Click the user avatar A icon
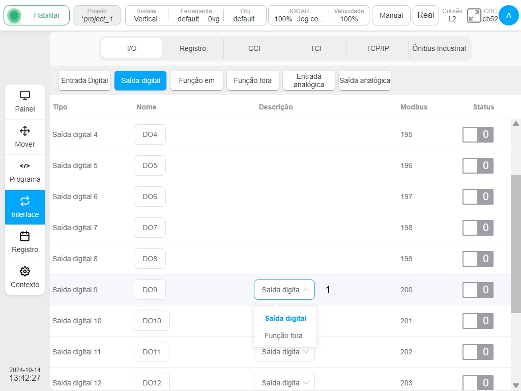The height and width of the screenshot is (391, 521). tap(509, 15)
